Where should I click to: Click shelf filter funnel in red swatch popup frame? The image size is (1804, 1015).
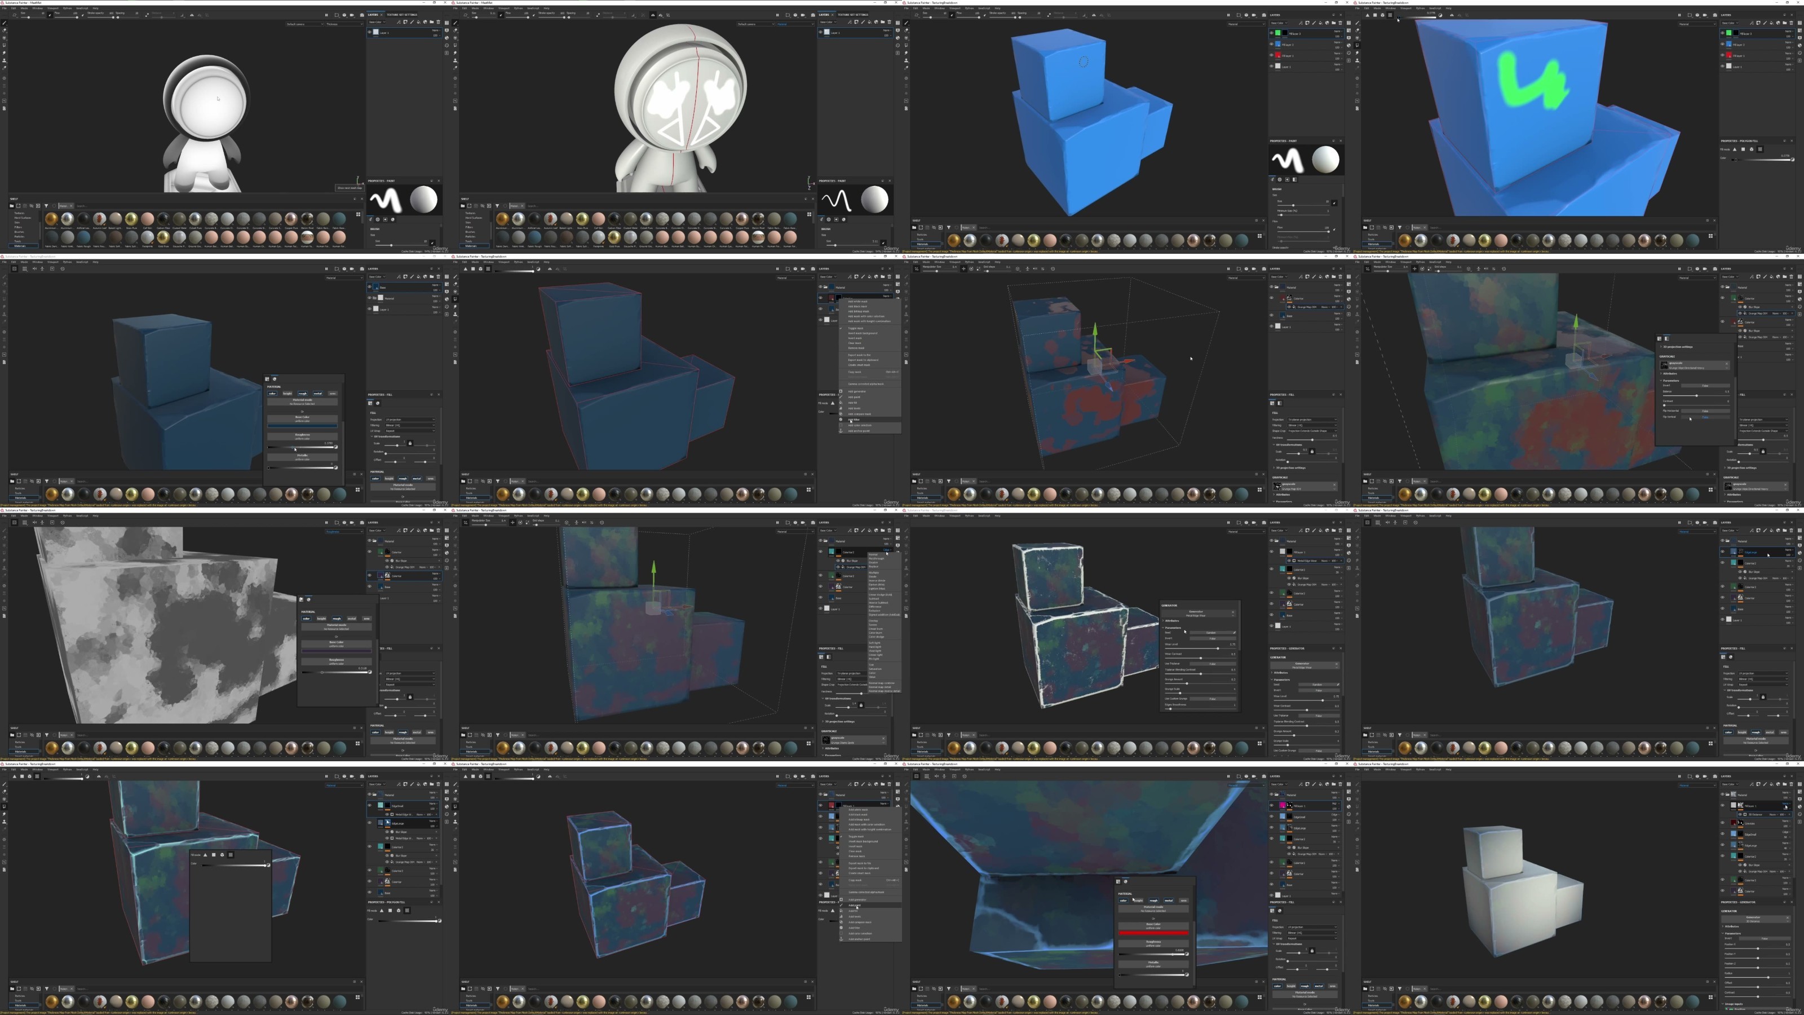click(949, 989)
